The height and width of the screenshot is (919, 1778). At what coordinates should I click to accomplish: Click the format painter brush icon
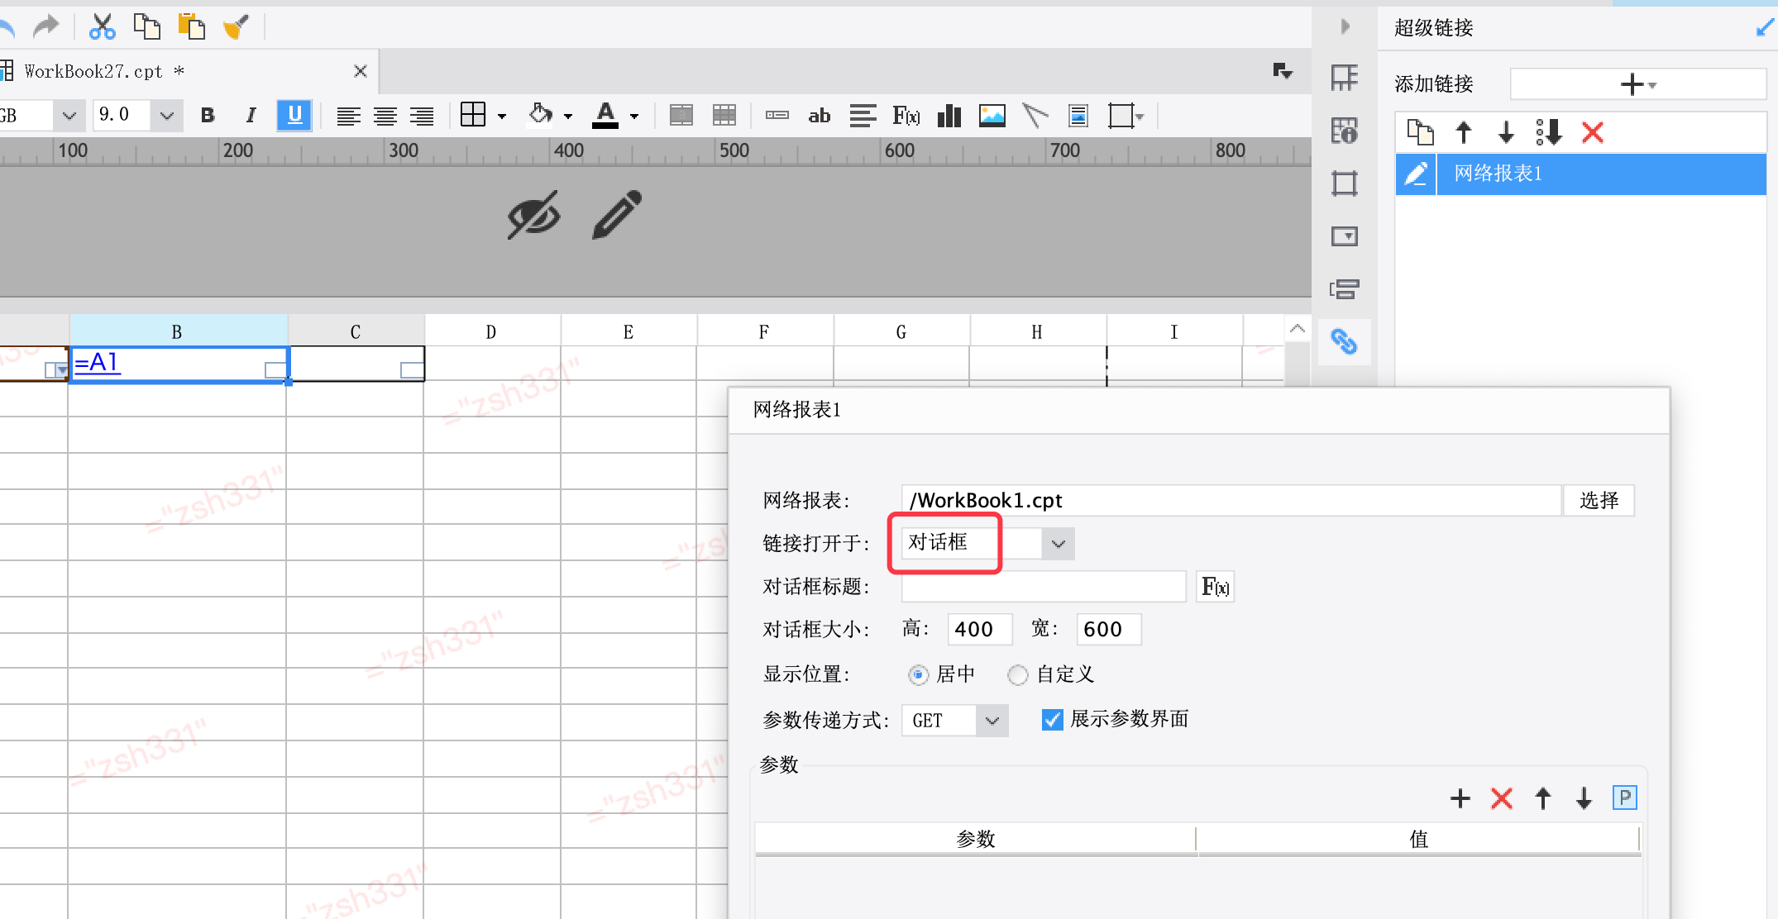pos(237,26)
